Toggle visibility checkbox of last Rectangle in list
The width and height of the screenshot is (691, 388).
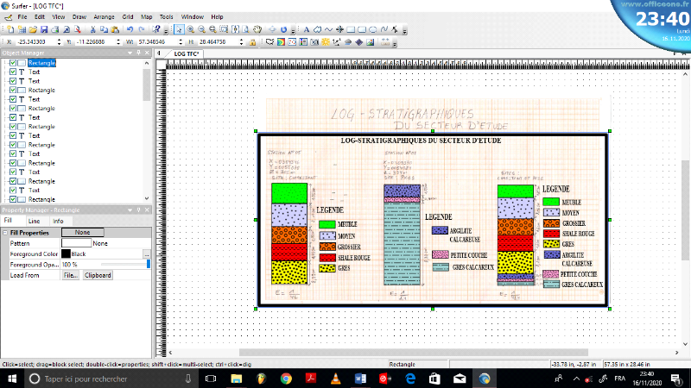point(13,199)
